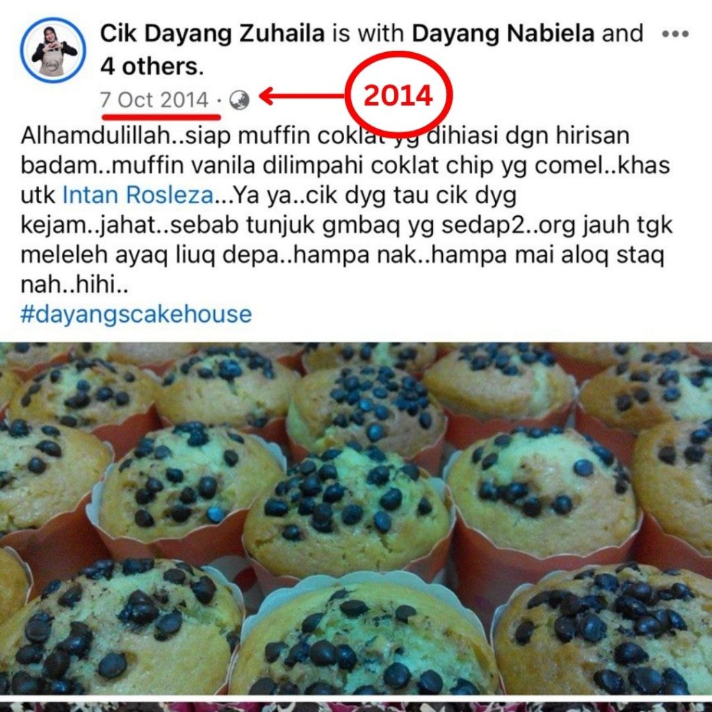712x712 pixels.
Task: Click the globe public privacy icon
Action: pos(239,100)
